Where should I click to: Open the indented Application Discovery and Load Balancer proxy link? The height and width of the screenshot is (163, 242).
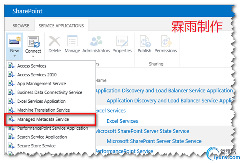point(170,101)
